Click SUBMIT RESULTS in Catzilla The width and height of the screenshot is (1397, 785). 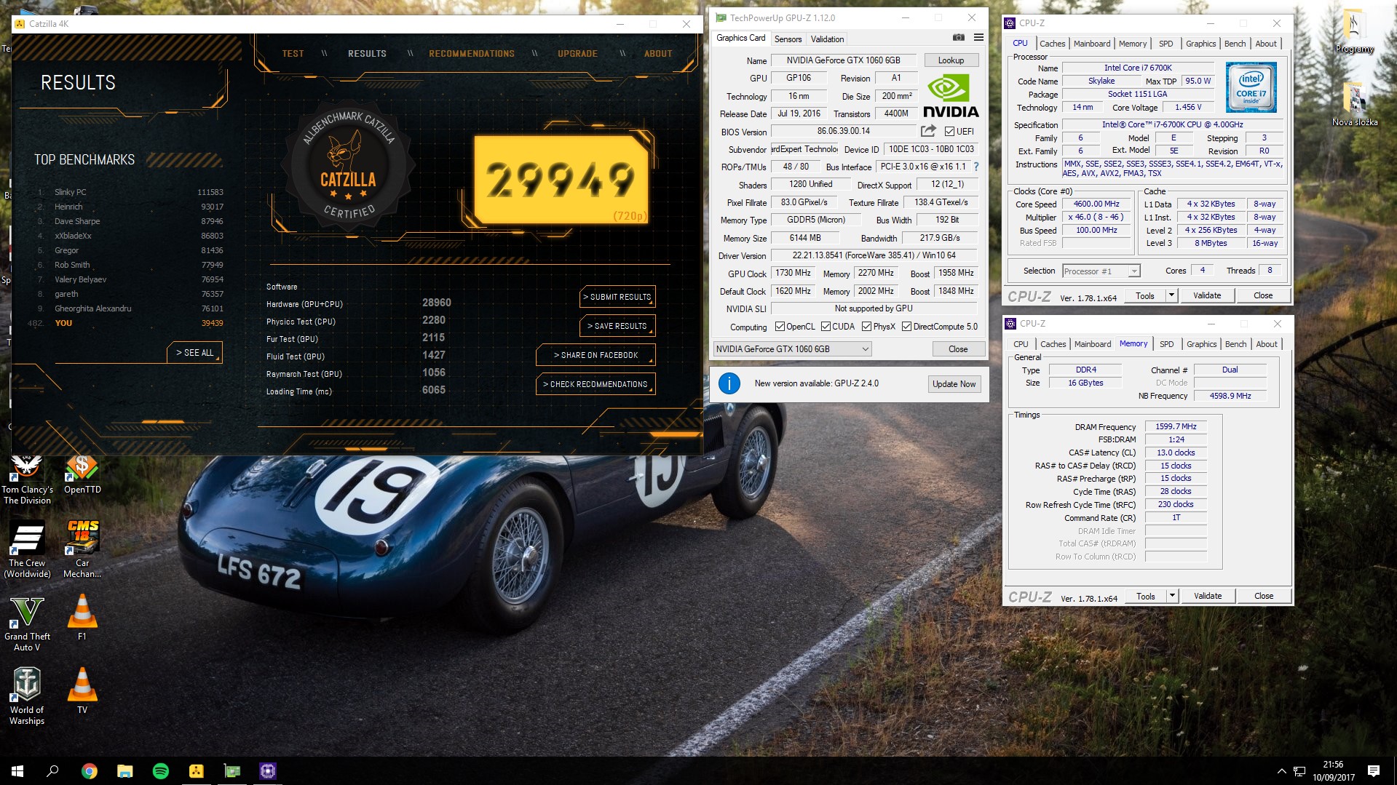pyautogui.click(x=617, y=297)
